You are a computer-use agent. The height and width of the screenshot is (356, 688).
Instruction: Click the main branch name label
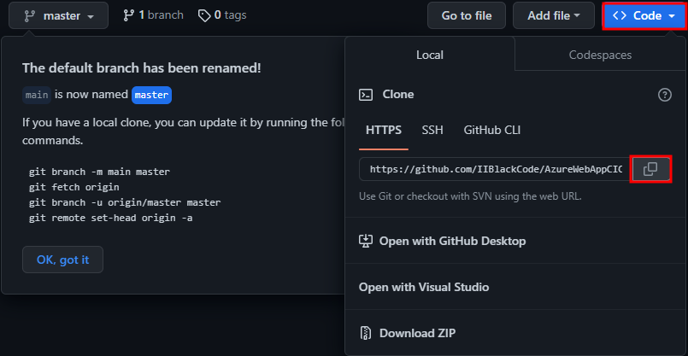(37, 95)
